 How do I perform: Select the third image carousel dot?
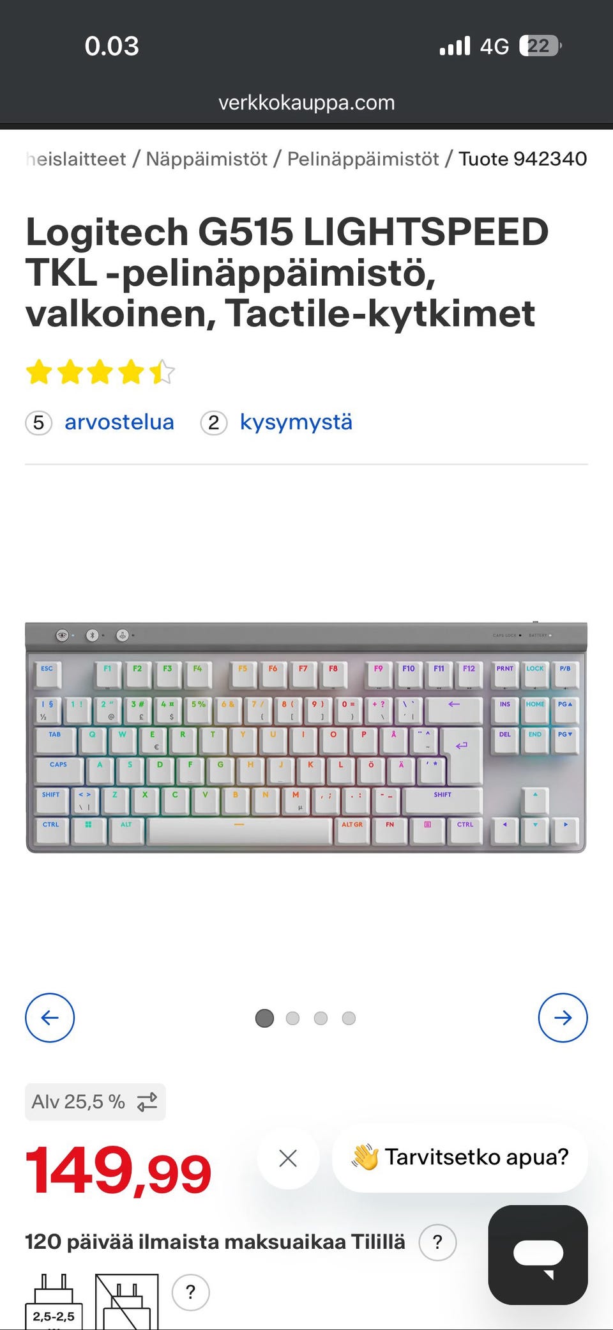pos(321,1018)
